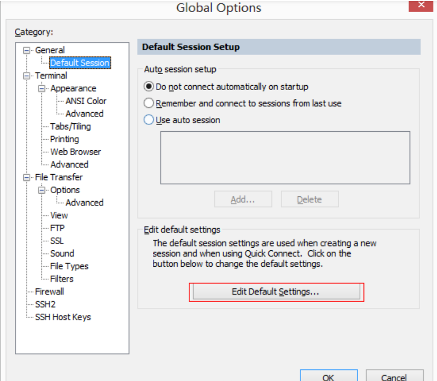Viewport: 437px width, 381px height.
Task: Select the Printing category
Action: pyautogui.click(x=65, y=139)
